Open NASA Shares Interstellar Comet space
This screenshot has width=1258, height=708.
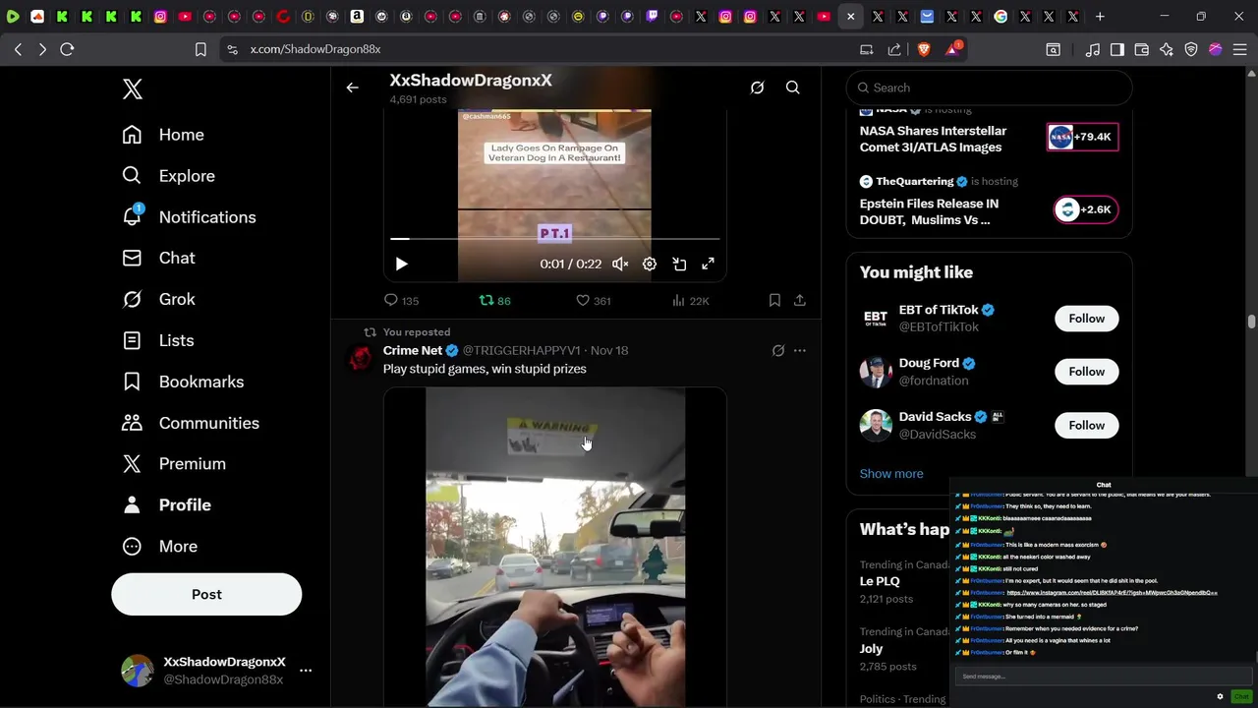[933, 139]
